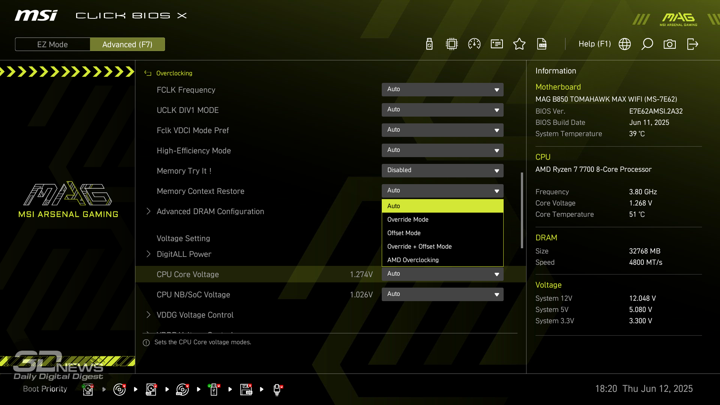Switch to EZ Mode
Screen dimensions: 720x405
point(52,44)
